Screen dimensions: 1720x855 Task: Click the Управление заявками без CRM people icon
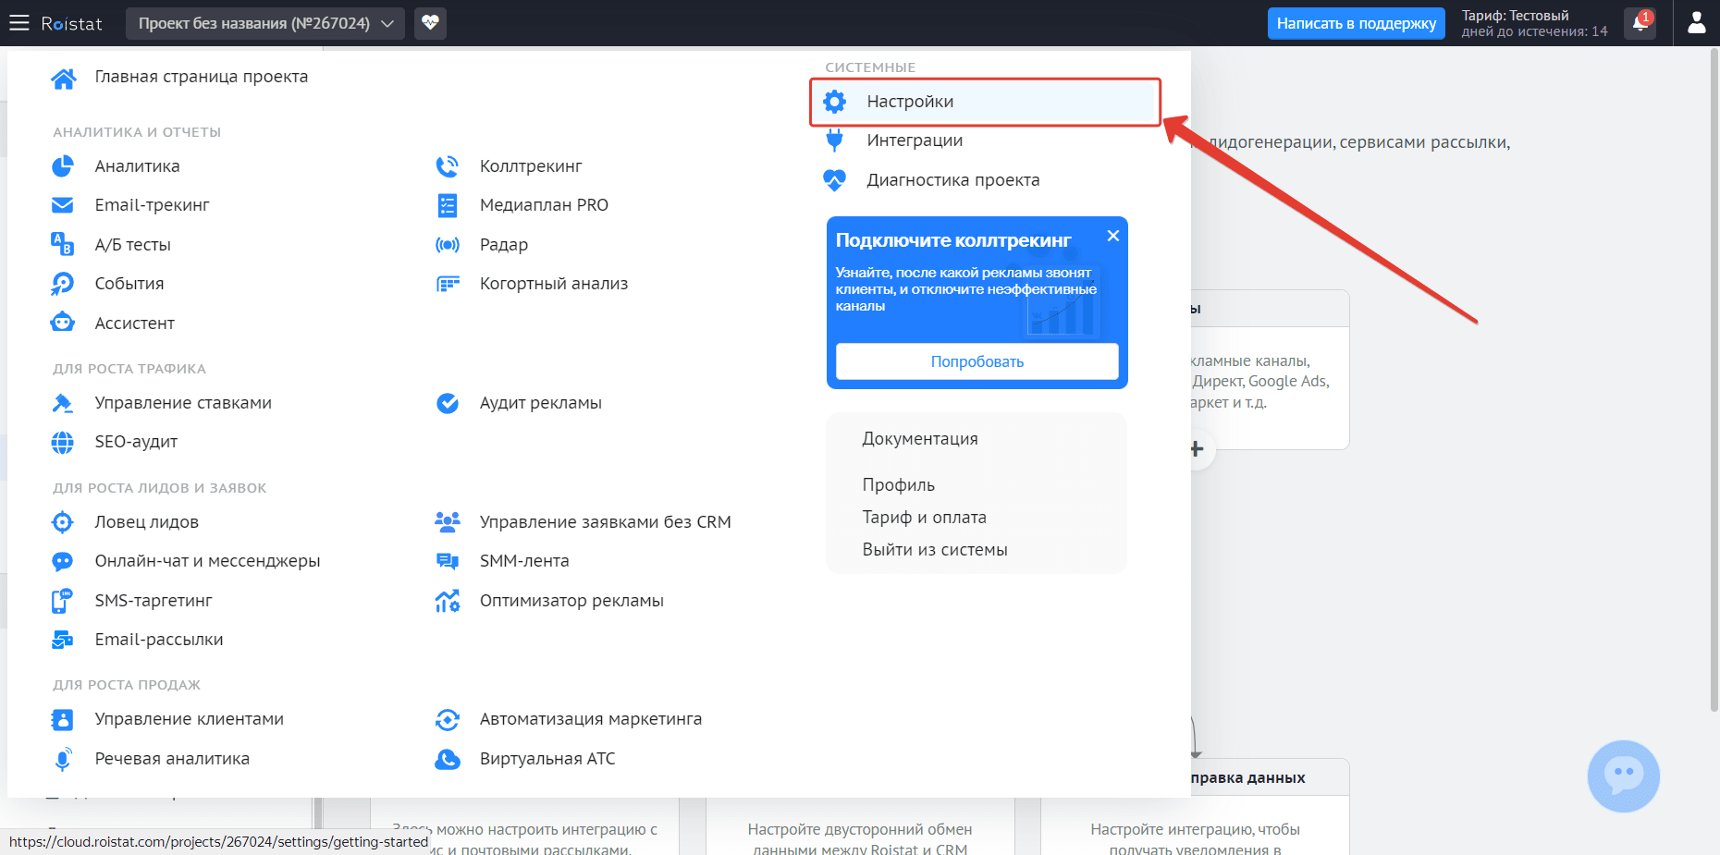click(x=448, y=522)
